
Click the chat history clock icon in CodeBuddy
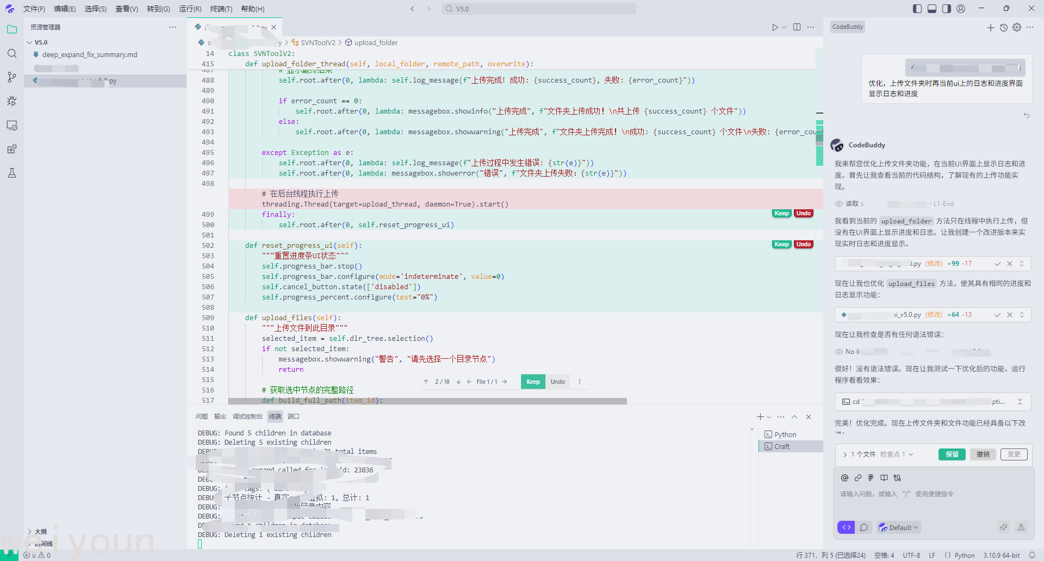click(1004, 27)
